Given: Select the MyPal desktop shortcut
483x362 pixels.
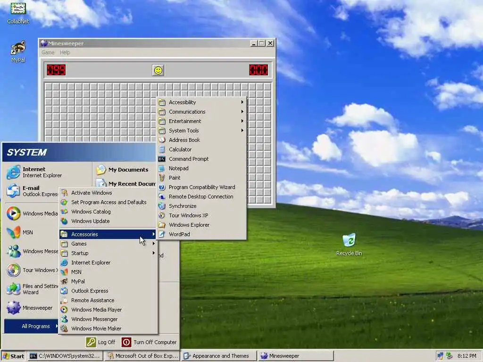Looking at the screenshot, I should pos(18,51).
